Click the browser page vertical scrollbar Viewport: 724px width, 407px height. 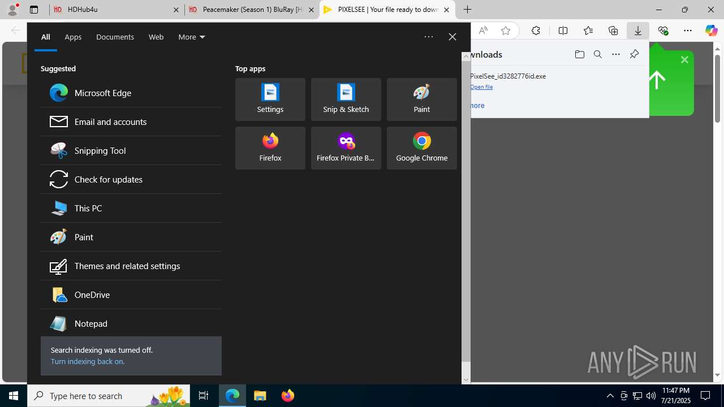(717, 88)
